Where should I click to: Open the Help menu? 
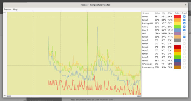coord(15,9)
